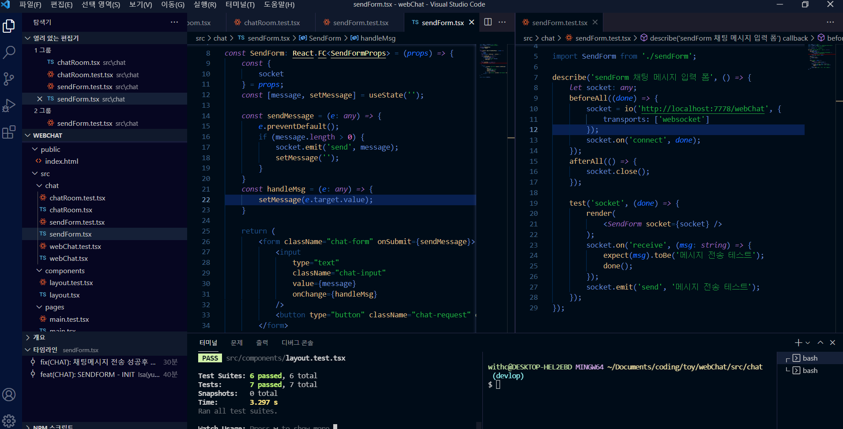Open the 도움말(H) menu
Image resolution: width=843 pixels, height=429 pixels.
[x=279, y=4]
